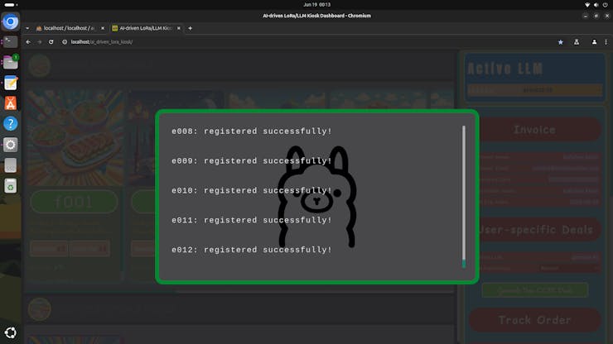The width and height of the screenshot is (613, 344).
Task: Click the text 'e011: registered successfully!'
Action: [x=252, y=220]
